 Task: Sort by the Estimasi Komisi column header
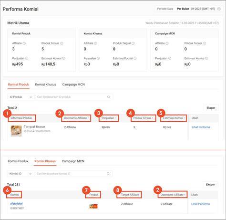[174, 118]
